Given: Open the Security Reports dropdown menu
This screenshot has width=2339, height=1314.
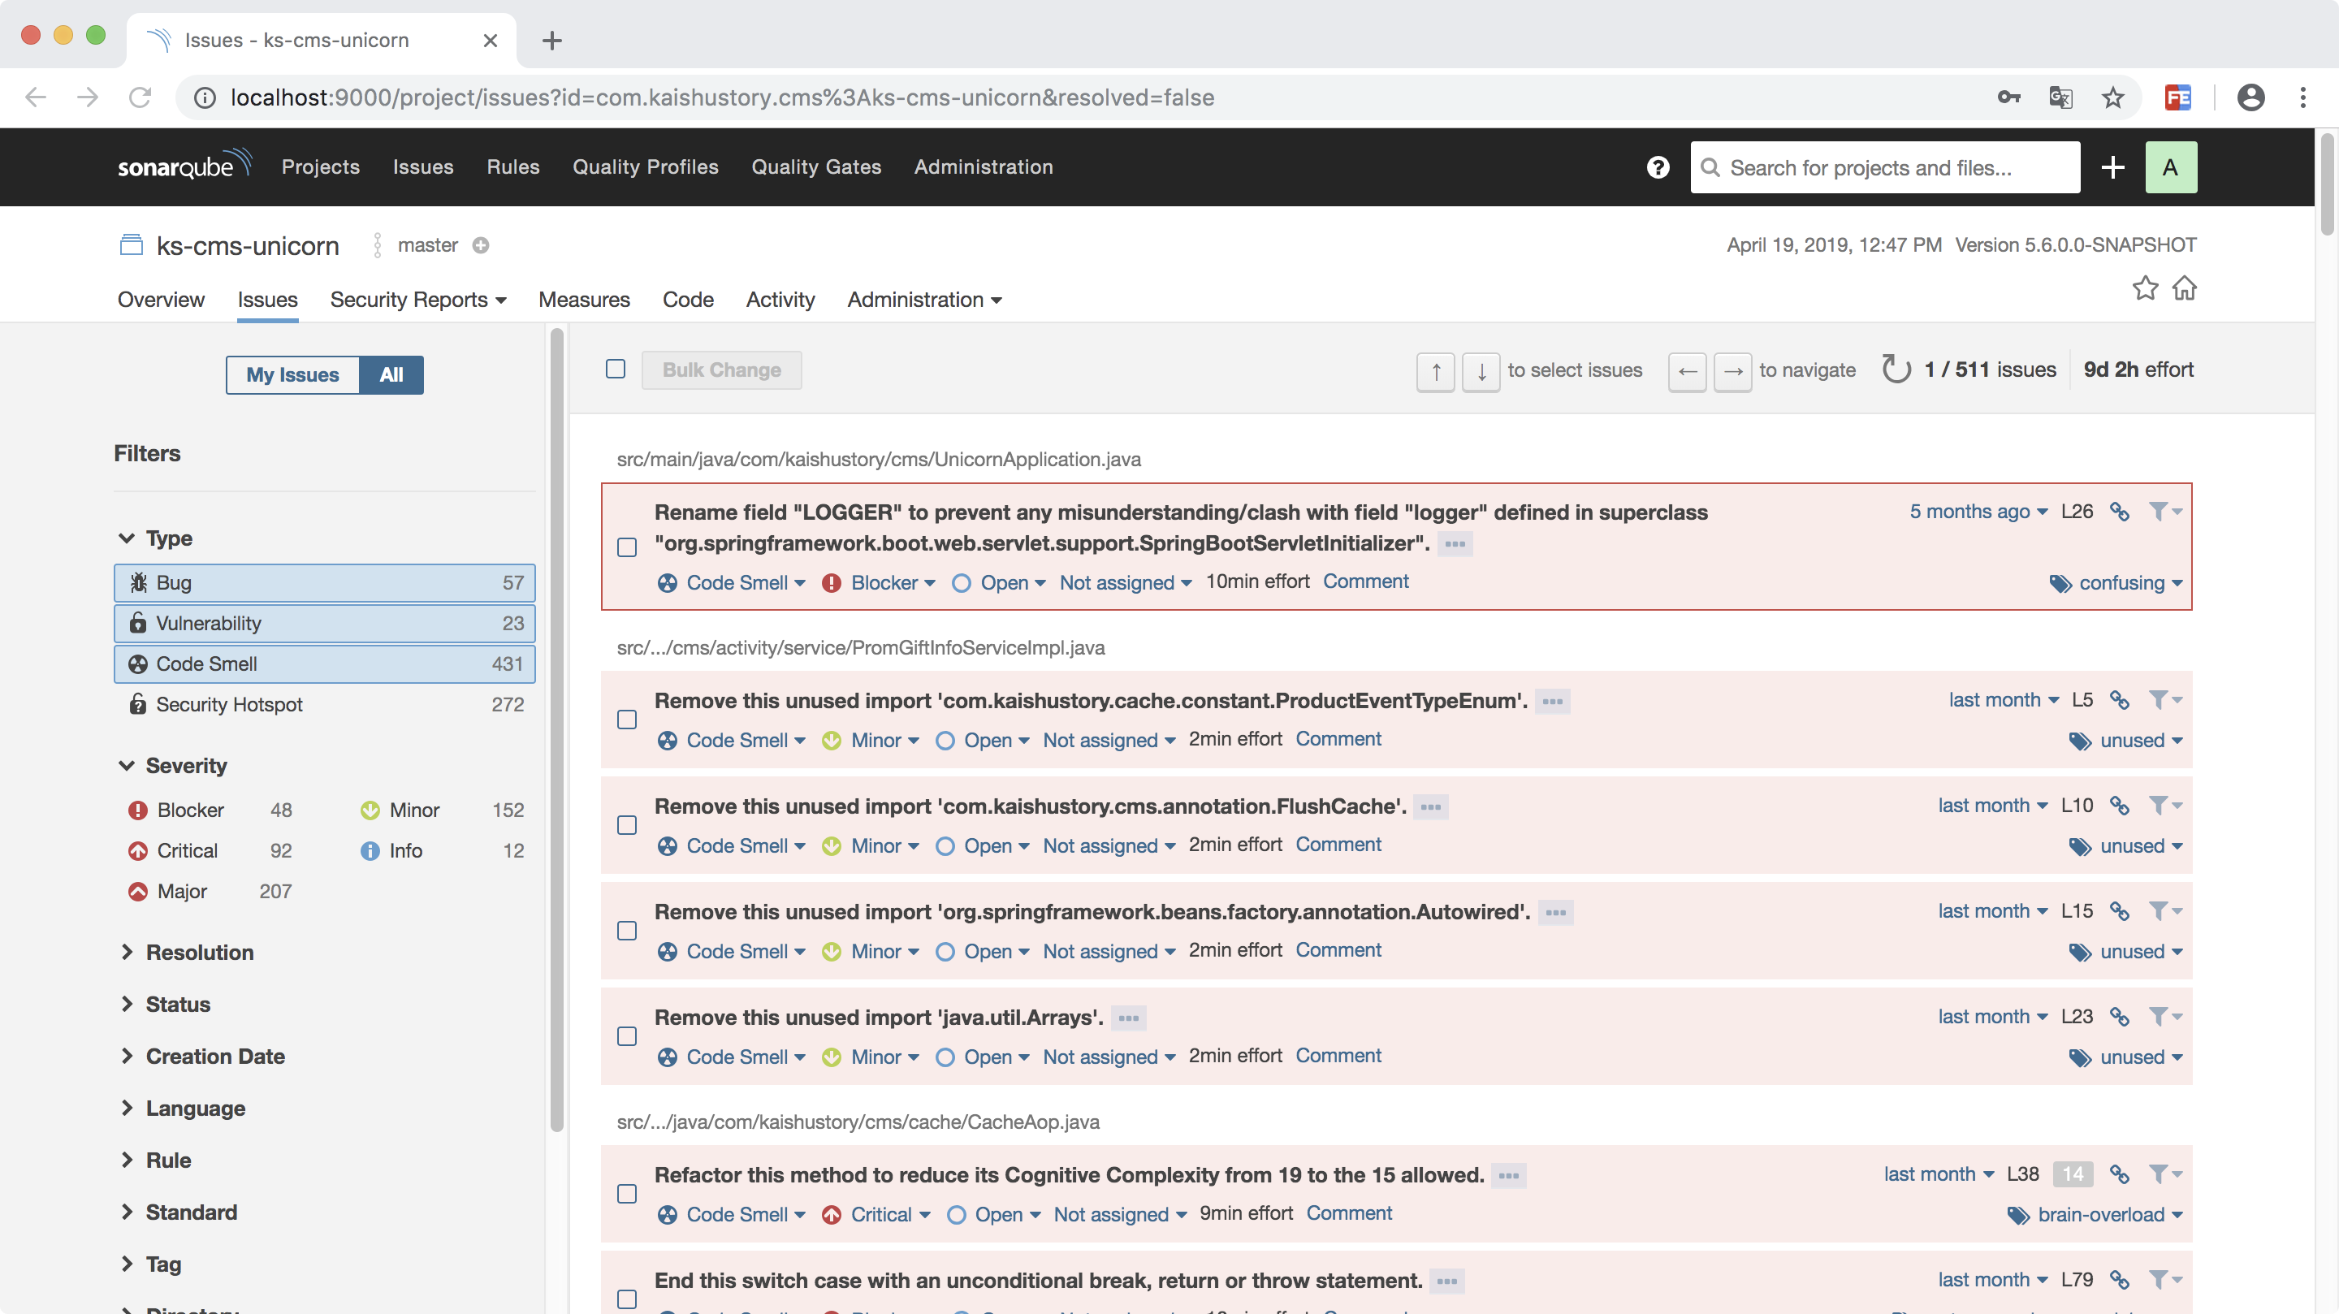Looking at the screenshot, I should [417, 300].
